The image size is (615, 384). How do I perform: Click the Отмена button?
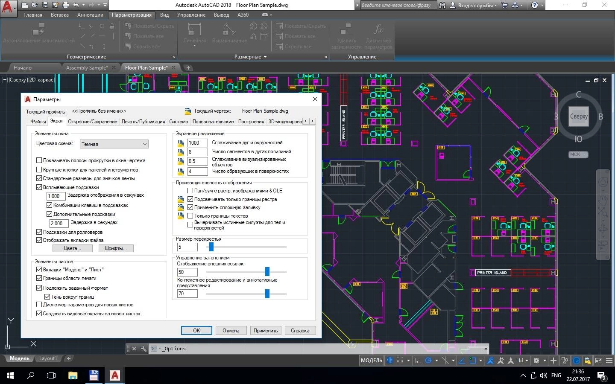[231, 330]
